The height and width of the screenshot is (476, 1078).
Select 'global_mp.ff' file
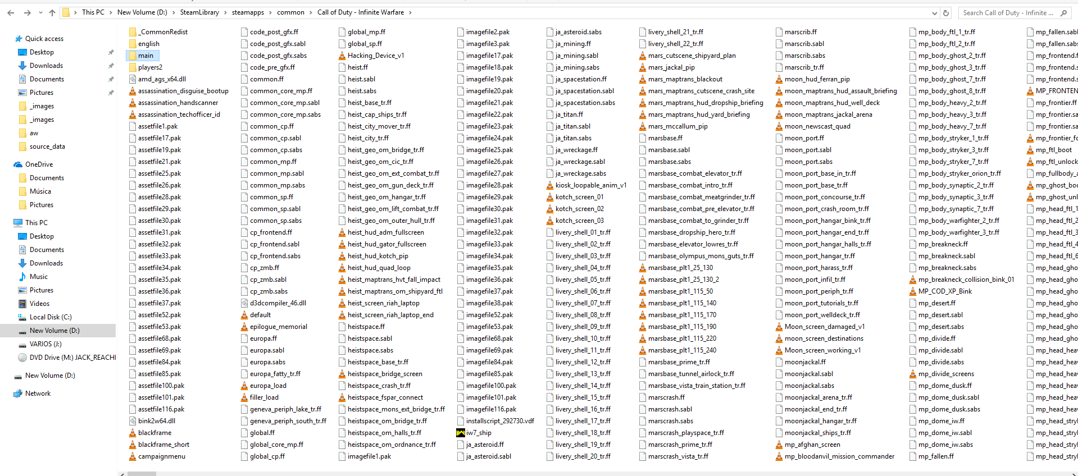coord(366,32)
